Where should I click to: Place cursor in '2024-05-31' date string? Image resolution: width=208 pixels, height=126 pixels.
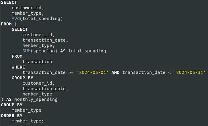(x=189, y=72)
